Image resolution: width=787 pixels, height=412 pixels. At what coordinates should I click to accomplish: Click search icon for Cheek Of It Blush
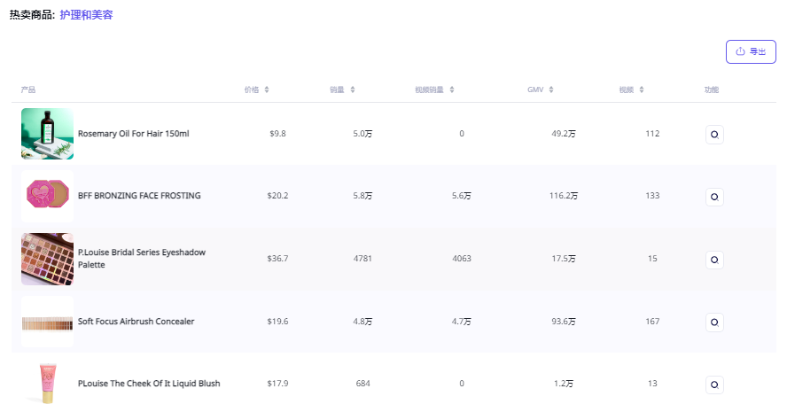click(714, 385)
